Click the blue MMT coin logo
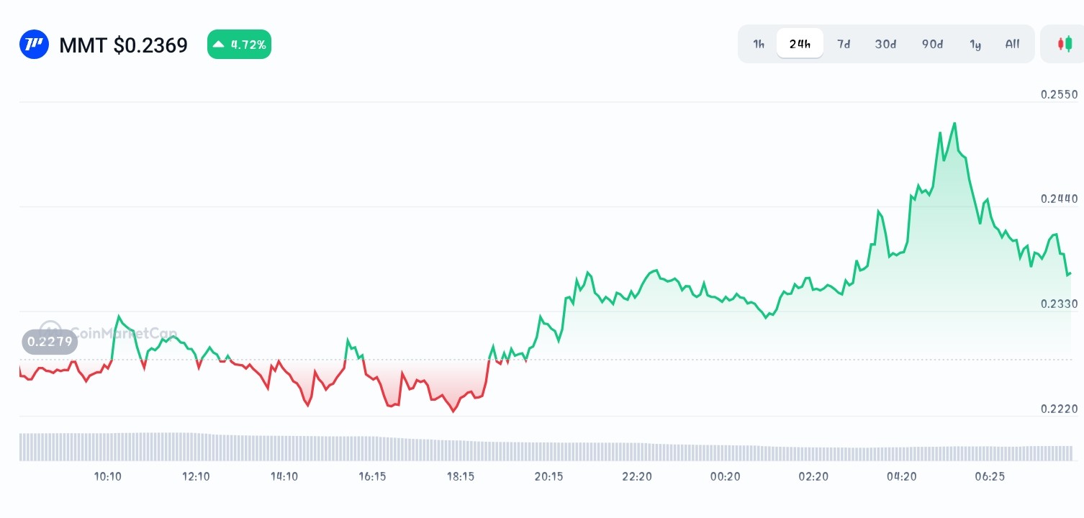 (34, 45)
